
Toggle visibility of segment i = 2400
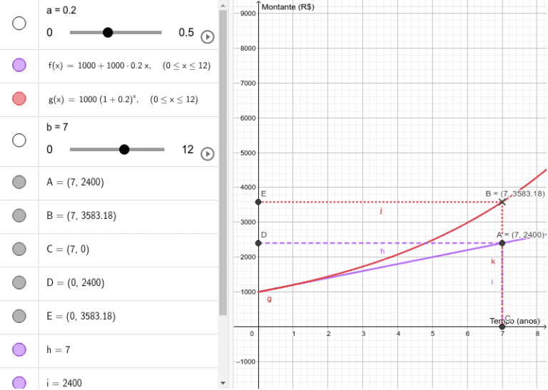point(19,382)
